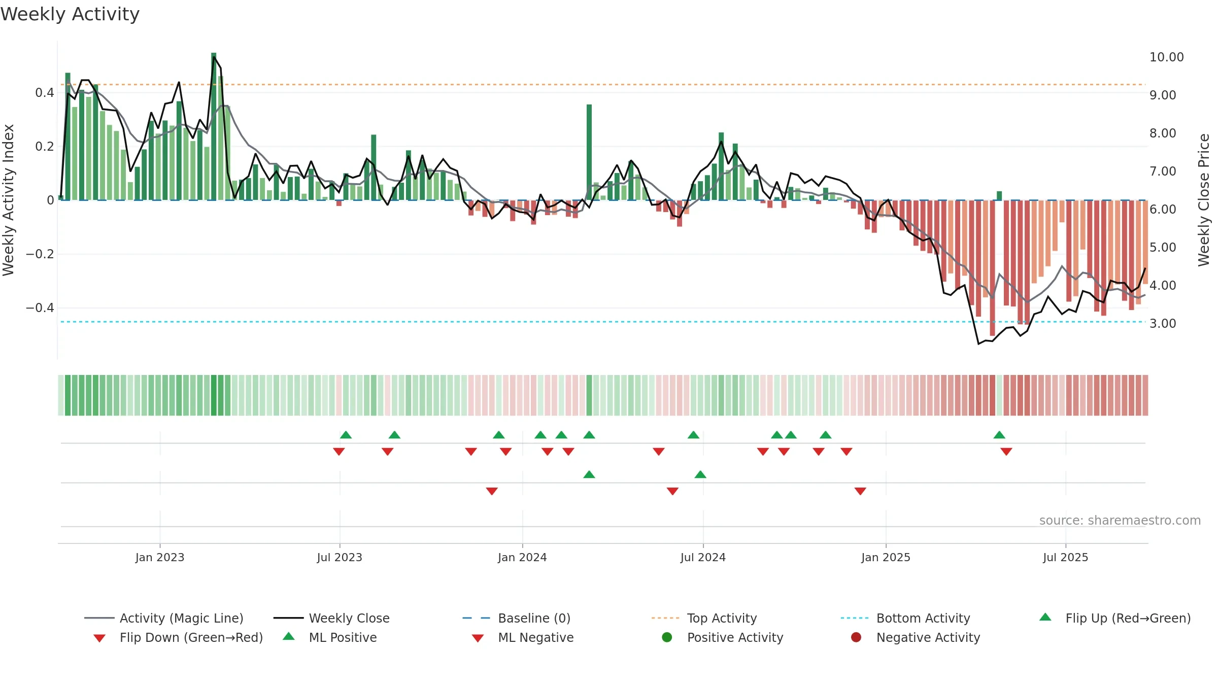
Task: Click the last flip-up green triangle in 2025
Action: click(999, 435)
